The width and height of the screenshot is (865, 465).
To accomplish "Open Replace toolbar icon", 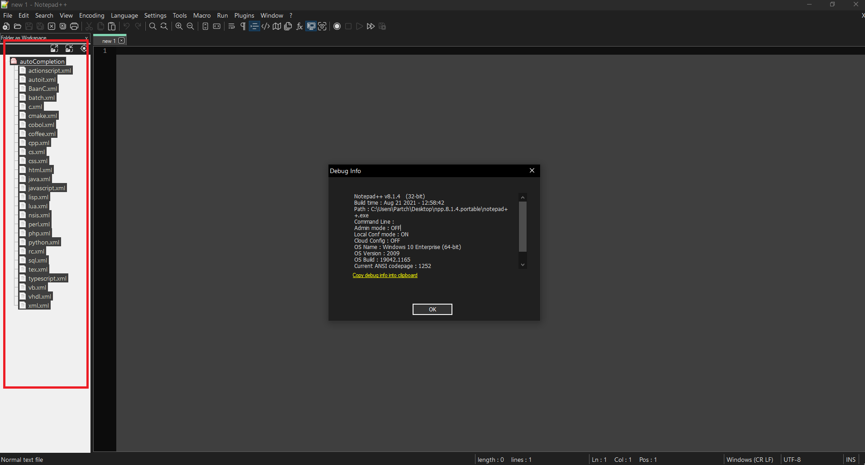I will pyautogui.click(x=164, y=26).
